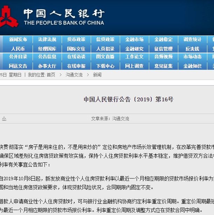Click the People's Bank of China red logo
Screen dimensions: 214x215
pyautogui.click(x=9, y=16)
